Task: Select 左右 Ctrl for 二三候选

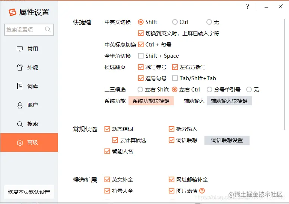Action: (174, 90)
